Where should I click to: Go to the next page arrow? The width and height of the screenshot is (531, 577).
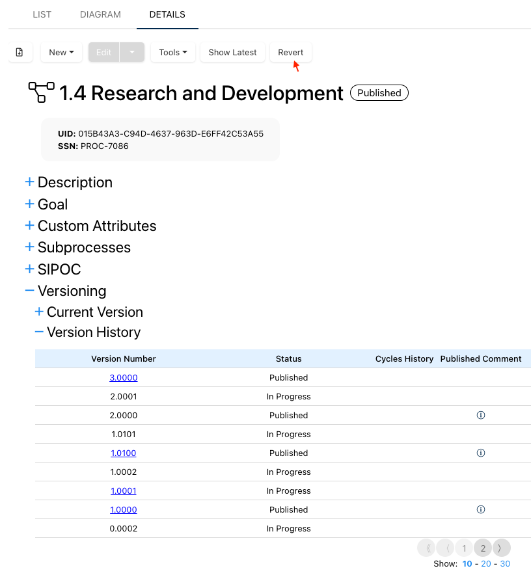point(501,548)
